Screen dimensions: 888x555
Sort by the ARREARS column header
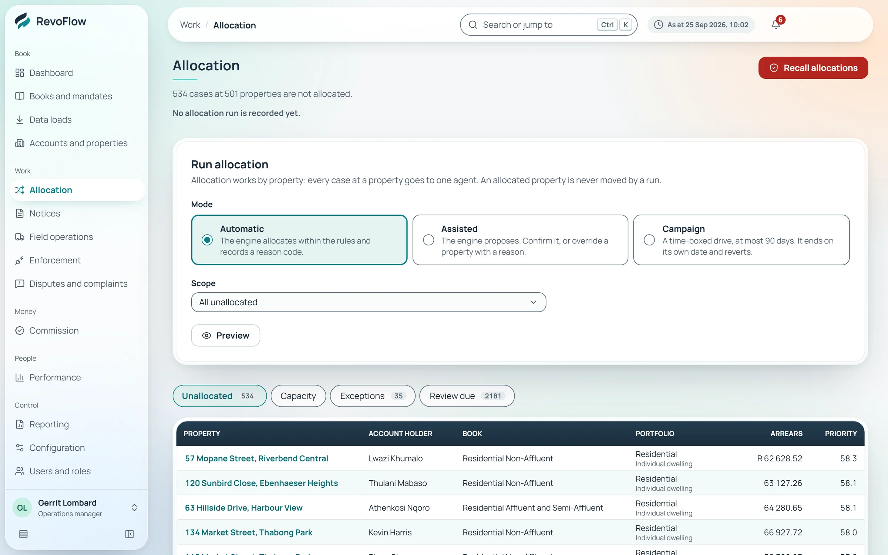pyautogui.click(x=786, y=433)
